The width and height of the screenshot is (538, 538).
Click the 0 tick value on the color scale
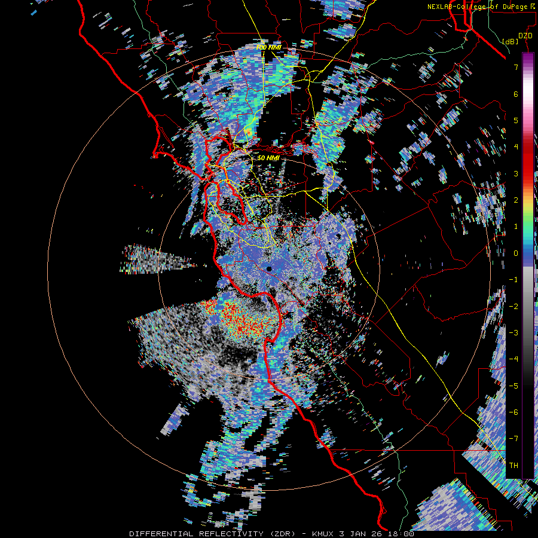516,253
